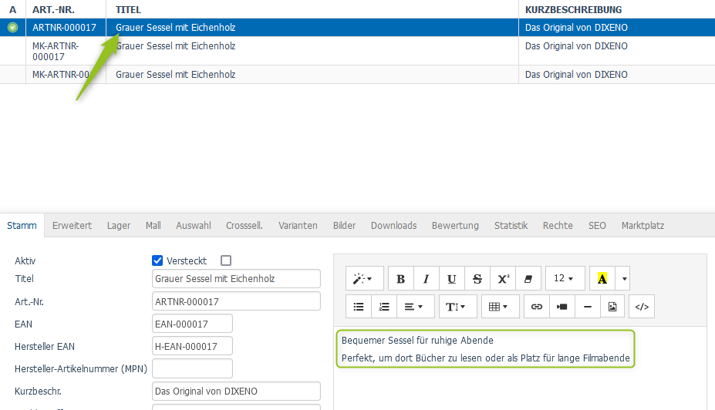Click into the Titel input field
The image size is (715, 410).
(x=236, y=279)
